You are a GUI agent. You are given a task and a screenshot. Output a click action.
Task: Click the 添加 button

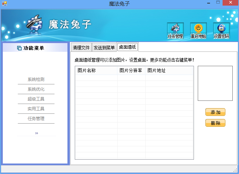tap(215, 112)
